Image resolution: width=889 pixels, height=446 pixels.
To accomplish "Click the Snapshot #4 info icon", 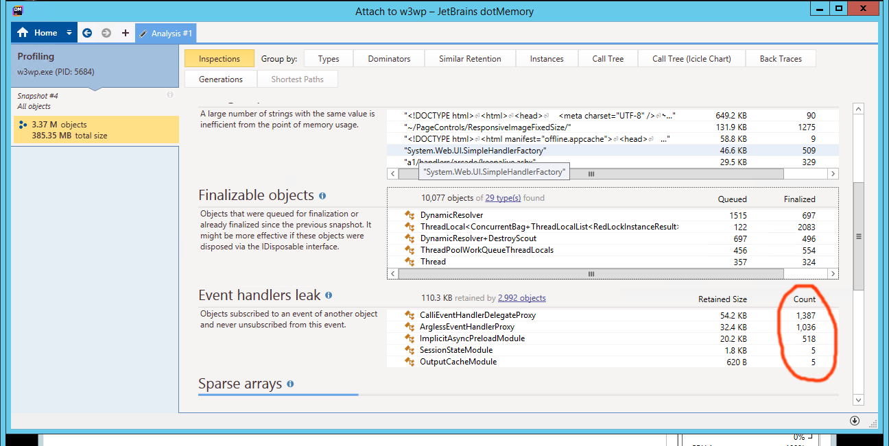I will pos(170,95).
